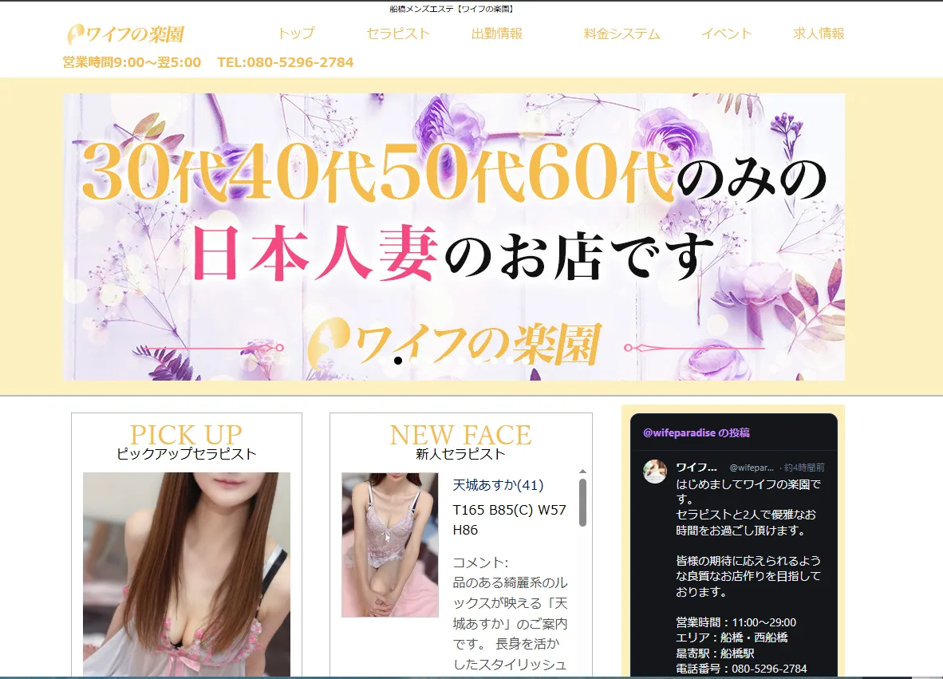
Task: Open 出勤情報 in the navigation
Action: click(497, 34)
